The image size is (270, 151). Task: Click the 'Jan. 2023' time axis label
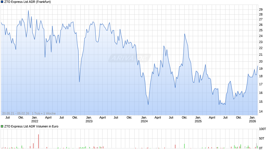tap(89, 119)
